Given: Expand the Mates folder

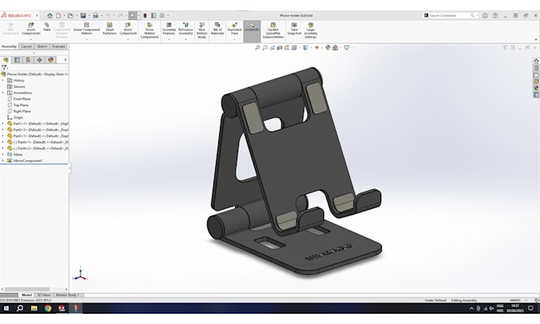Looking at the screenshot, I should (x=3, y=154).
